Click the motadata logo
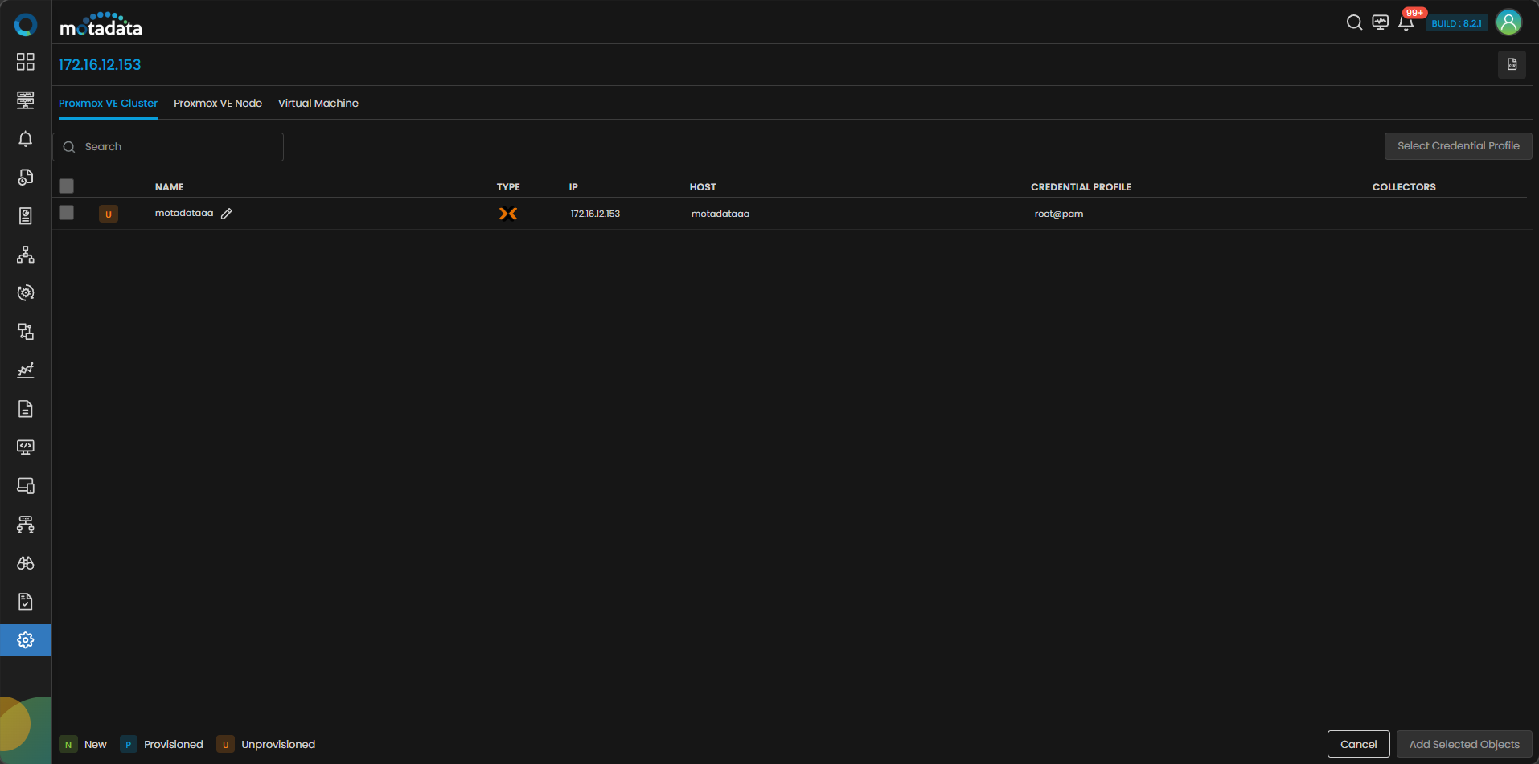 [101, 25]
